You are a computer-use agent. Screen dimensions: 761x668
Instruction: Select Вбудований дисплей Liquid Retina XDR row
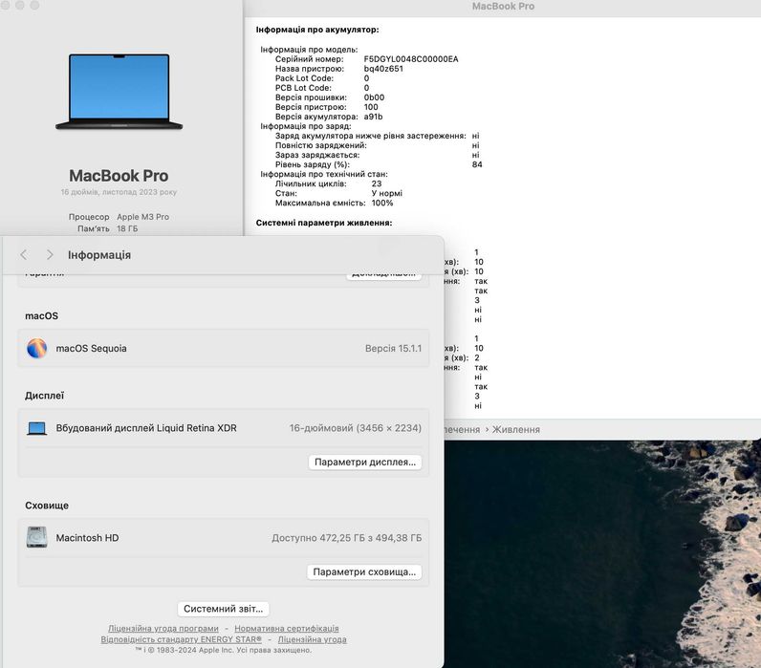click(224, 428)
